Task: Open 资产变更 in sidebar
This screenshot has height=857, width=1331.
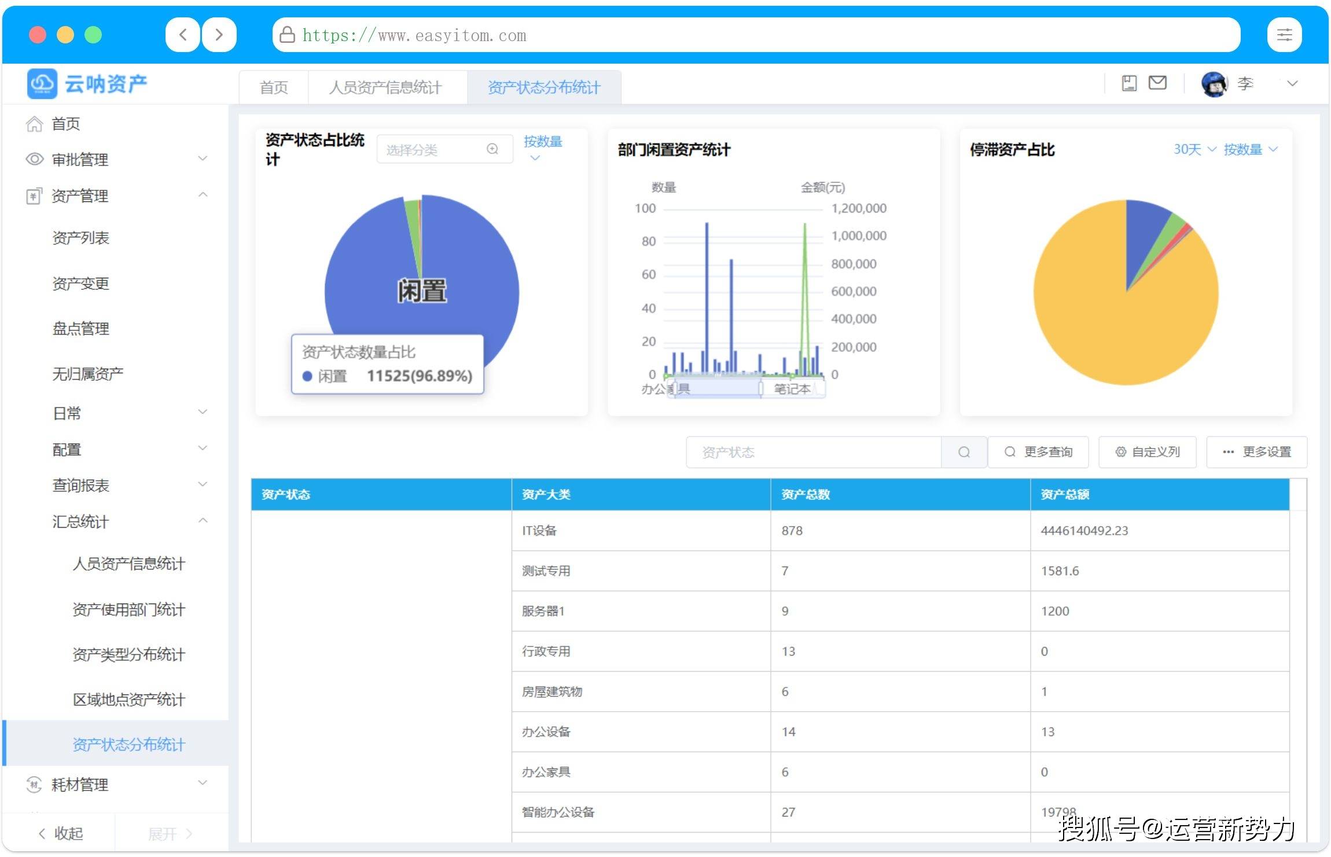Action: [80, 284]
